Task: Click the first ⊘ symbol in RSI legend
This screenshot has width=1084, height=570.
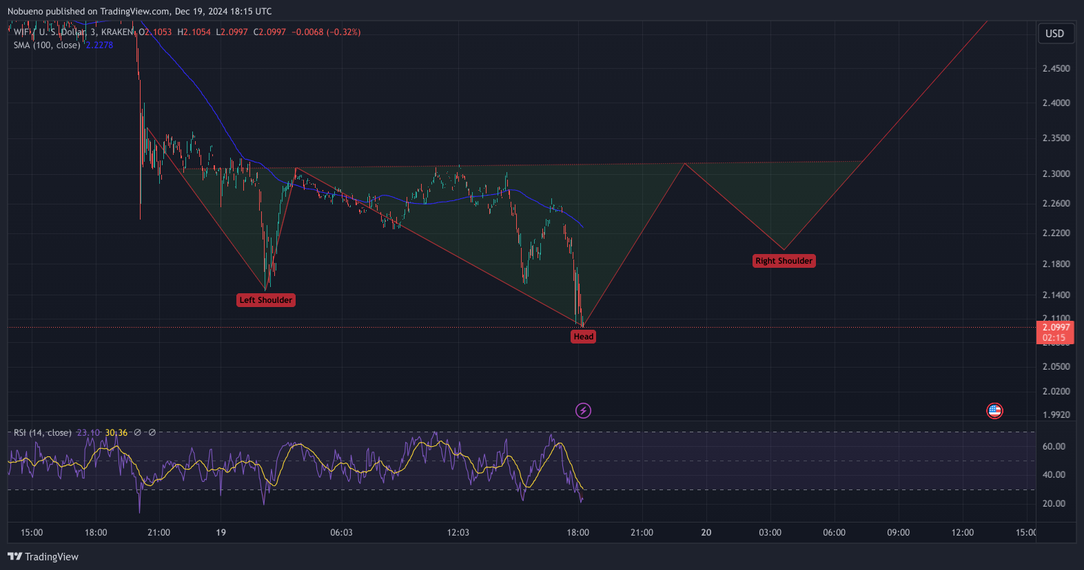Action: pos(137,432)
